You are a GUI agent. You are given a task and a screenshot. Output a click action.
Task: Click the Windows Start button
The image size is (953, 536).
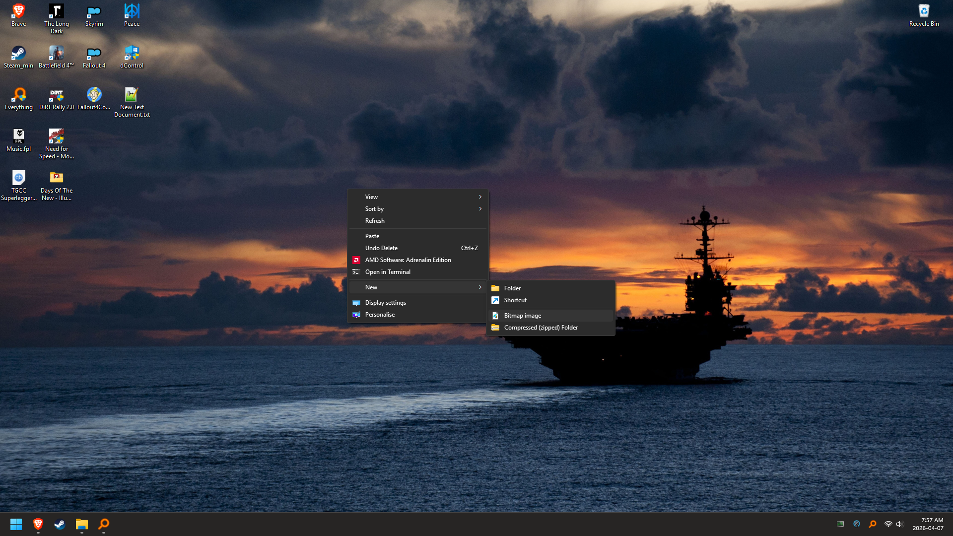(16, 524)
